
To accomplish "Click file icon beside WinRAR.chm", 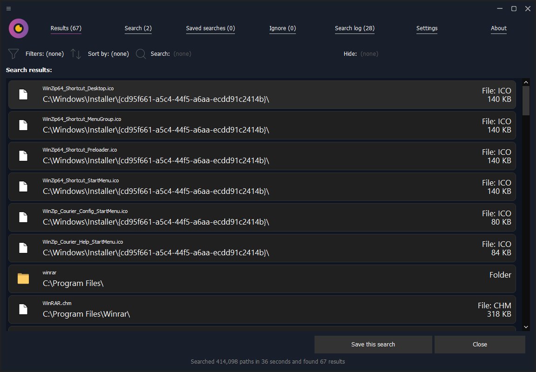I will (23, 309).
